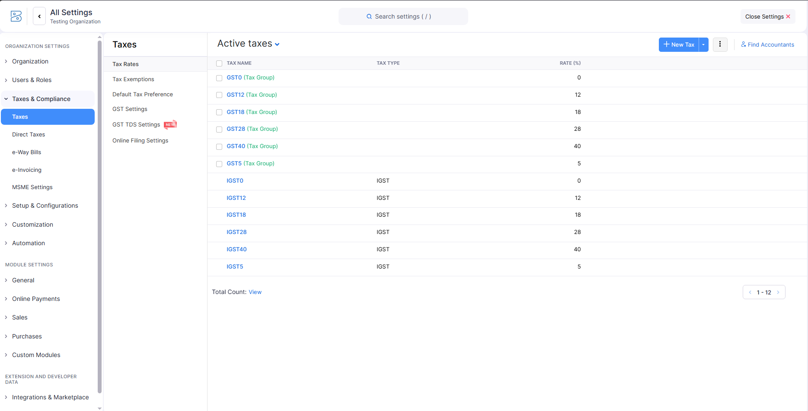
Task: Open the IGST18 tax link
Action: click(236, 215)
